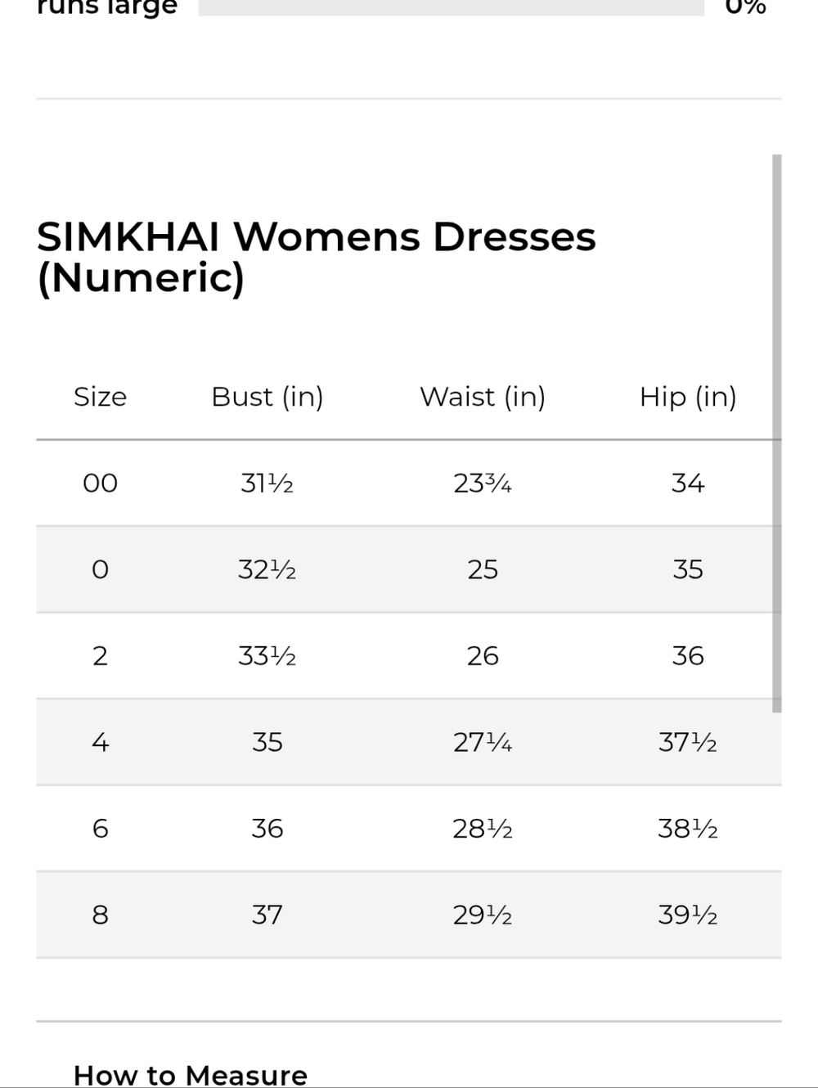Select the size 8 row
This screenshot has width=818, height=1088.
[409, 915]
